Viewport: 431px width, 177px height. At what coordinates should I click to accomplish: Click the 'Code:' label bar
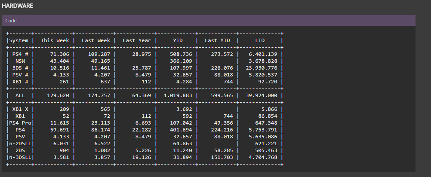[x=208, y=21]
